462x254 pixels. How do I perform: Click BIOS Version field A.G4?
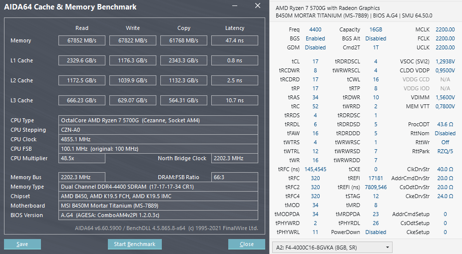coord(158,215)
